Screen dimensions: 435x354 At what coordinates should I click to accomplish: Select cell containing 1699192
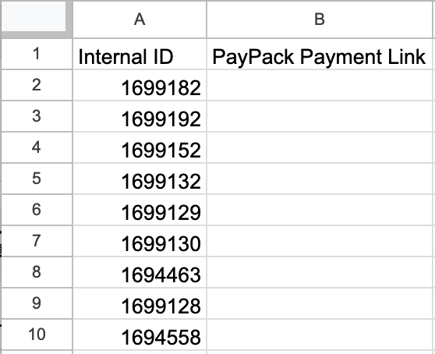click(x=140, y=116)
